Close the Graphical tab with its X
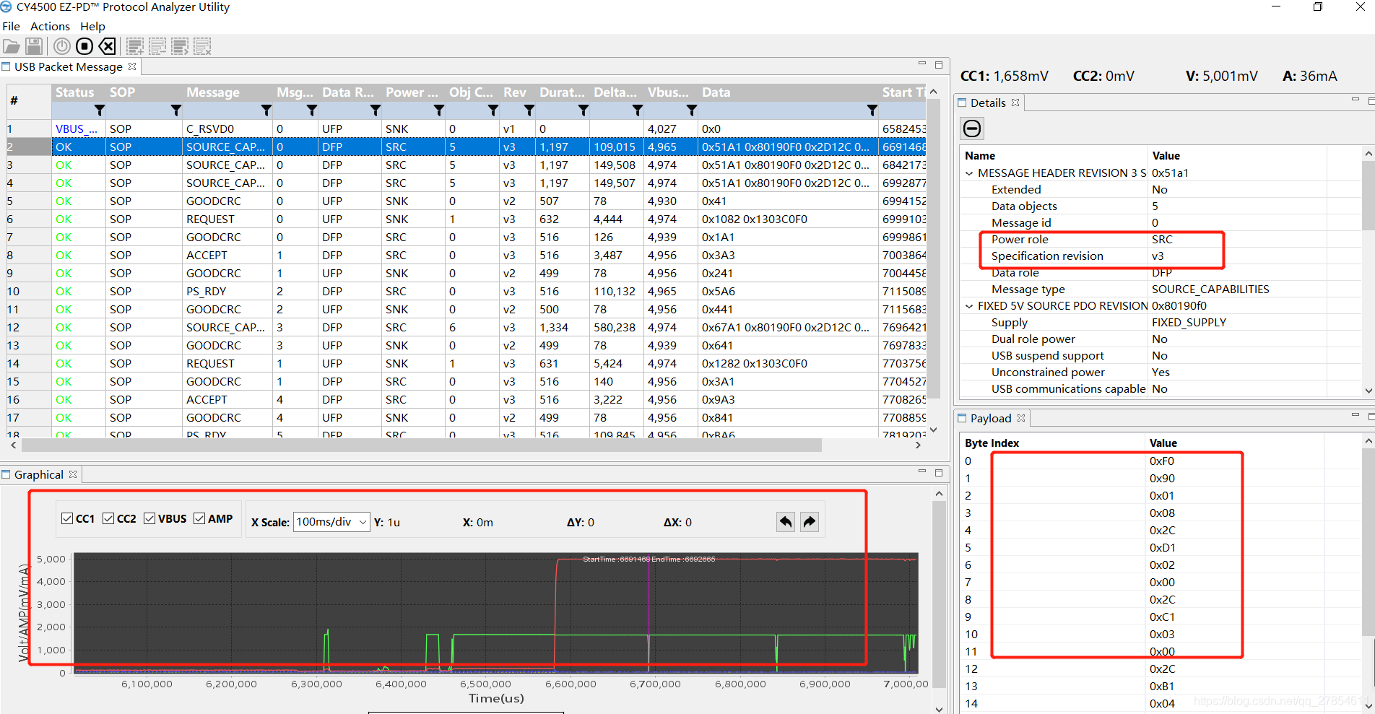Image resolution: width=1375 pixels, height=714 pixels. pos(73,474)
